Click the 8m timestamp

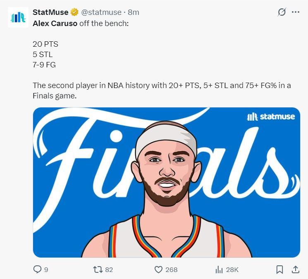tap(134, 12)
